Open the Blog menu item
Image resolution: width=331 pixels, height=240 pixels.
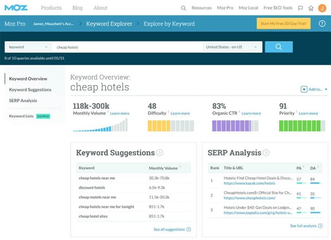[78, 8]
